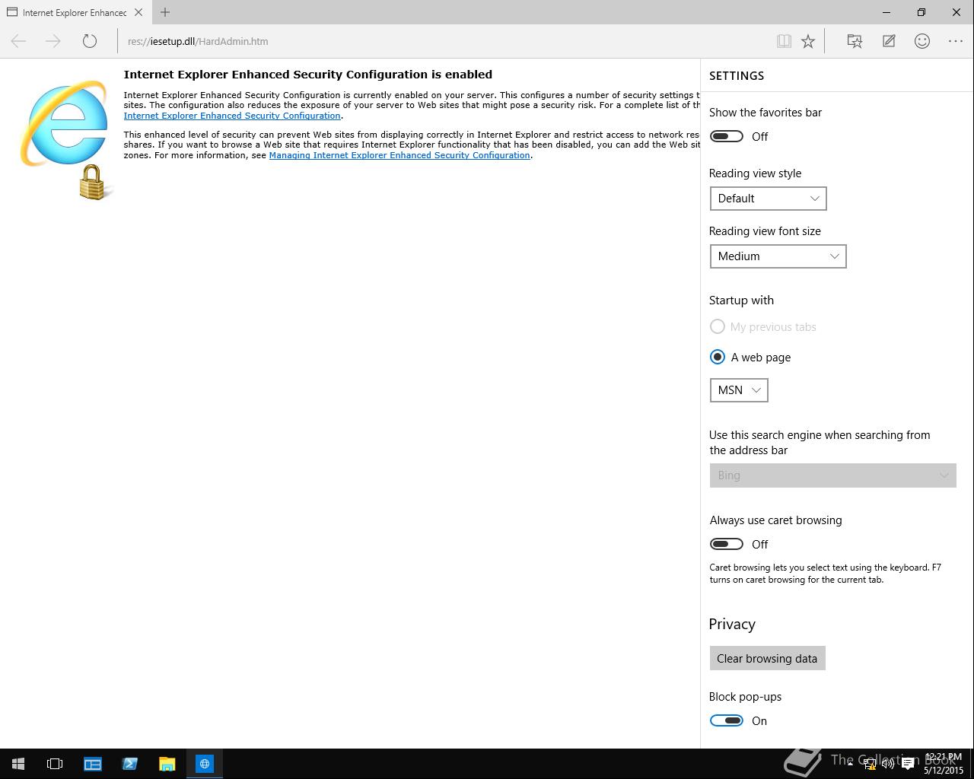This screenshot has width=974, height=779.
Task: Add page to favorites with star icon
Action: click(x=808, y=41)
